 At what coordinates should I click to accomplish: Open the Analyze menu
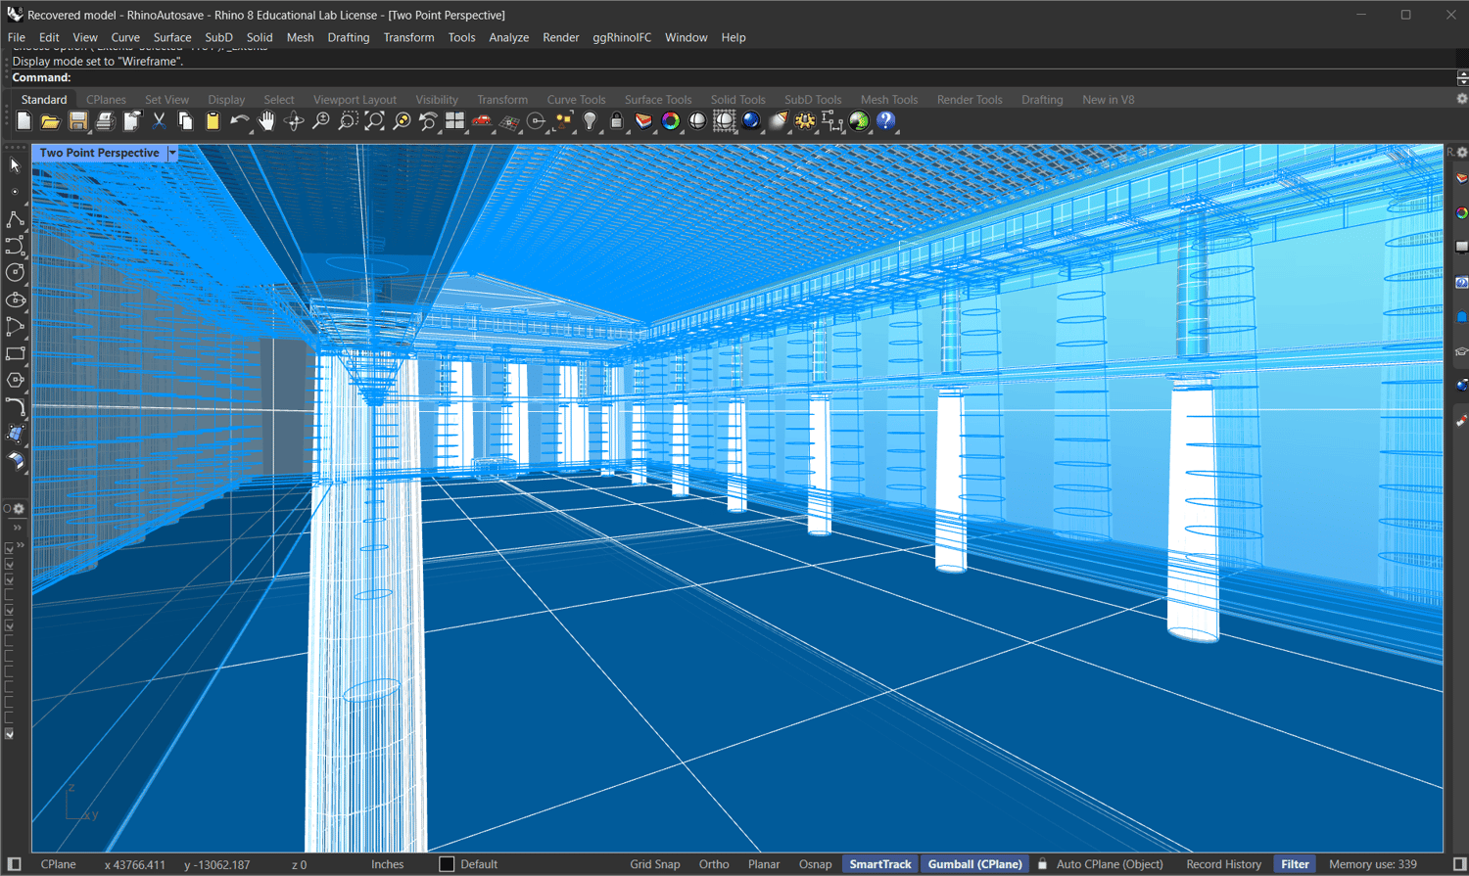point(508,37)
